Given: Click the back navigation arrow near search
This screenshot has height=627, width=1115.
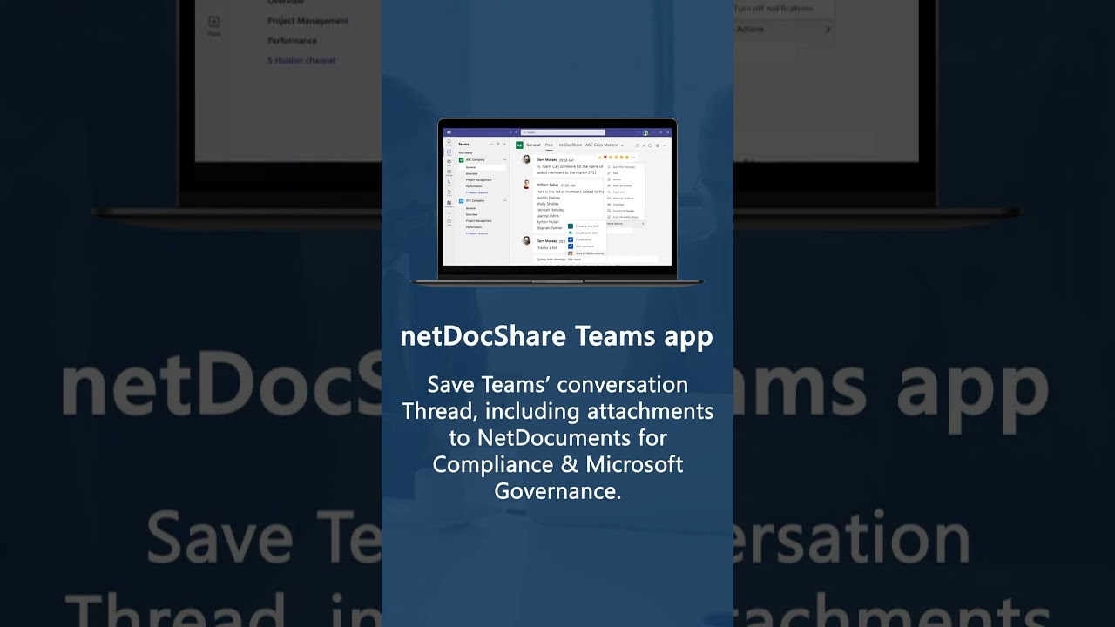Looking at the screenshot, I should tap(510, 132).
